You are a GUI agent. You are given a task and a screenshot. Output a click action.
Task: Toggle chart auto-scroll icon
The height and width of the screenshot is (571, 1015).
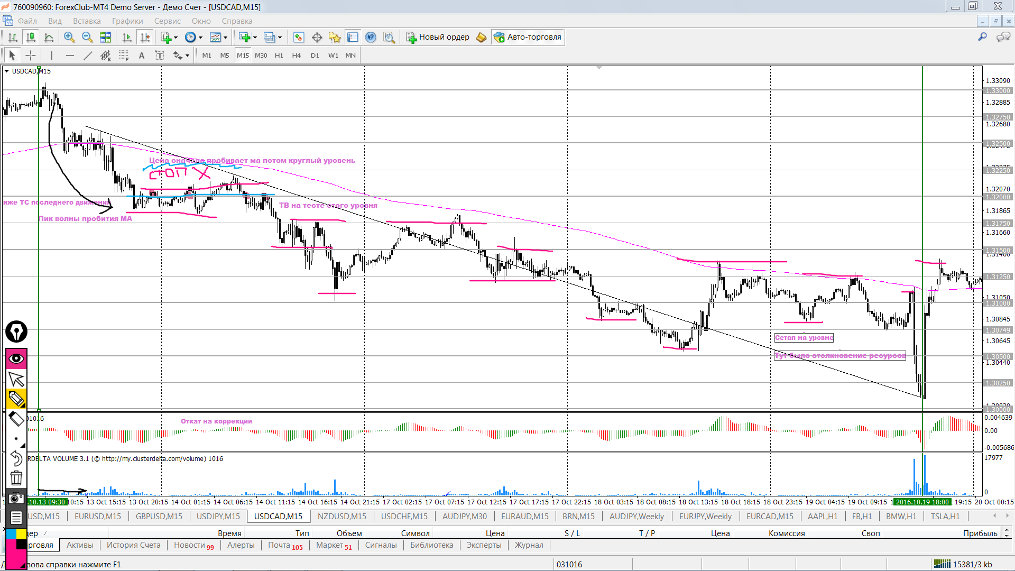[127, 37]
